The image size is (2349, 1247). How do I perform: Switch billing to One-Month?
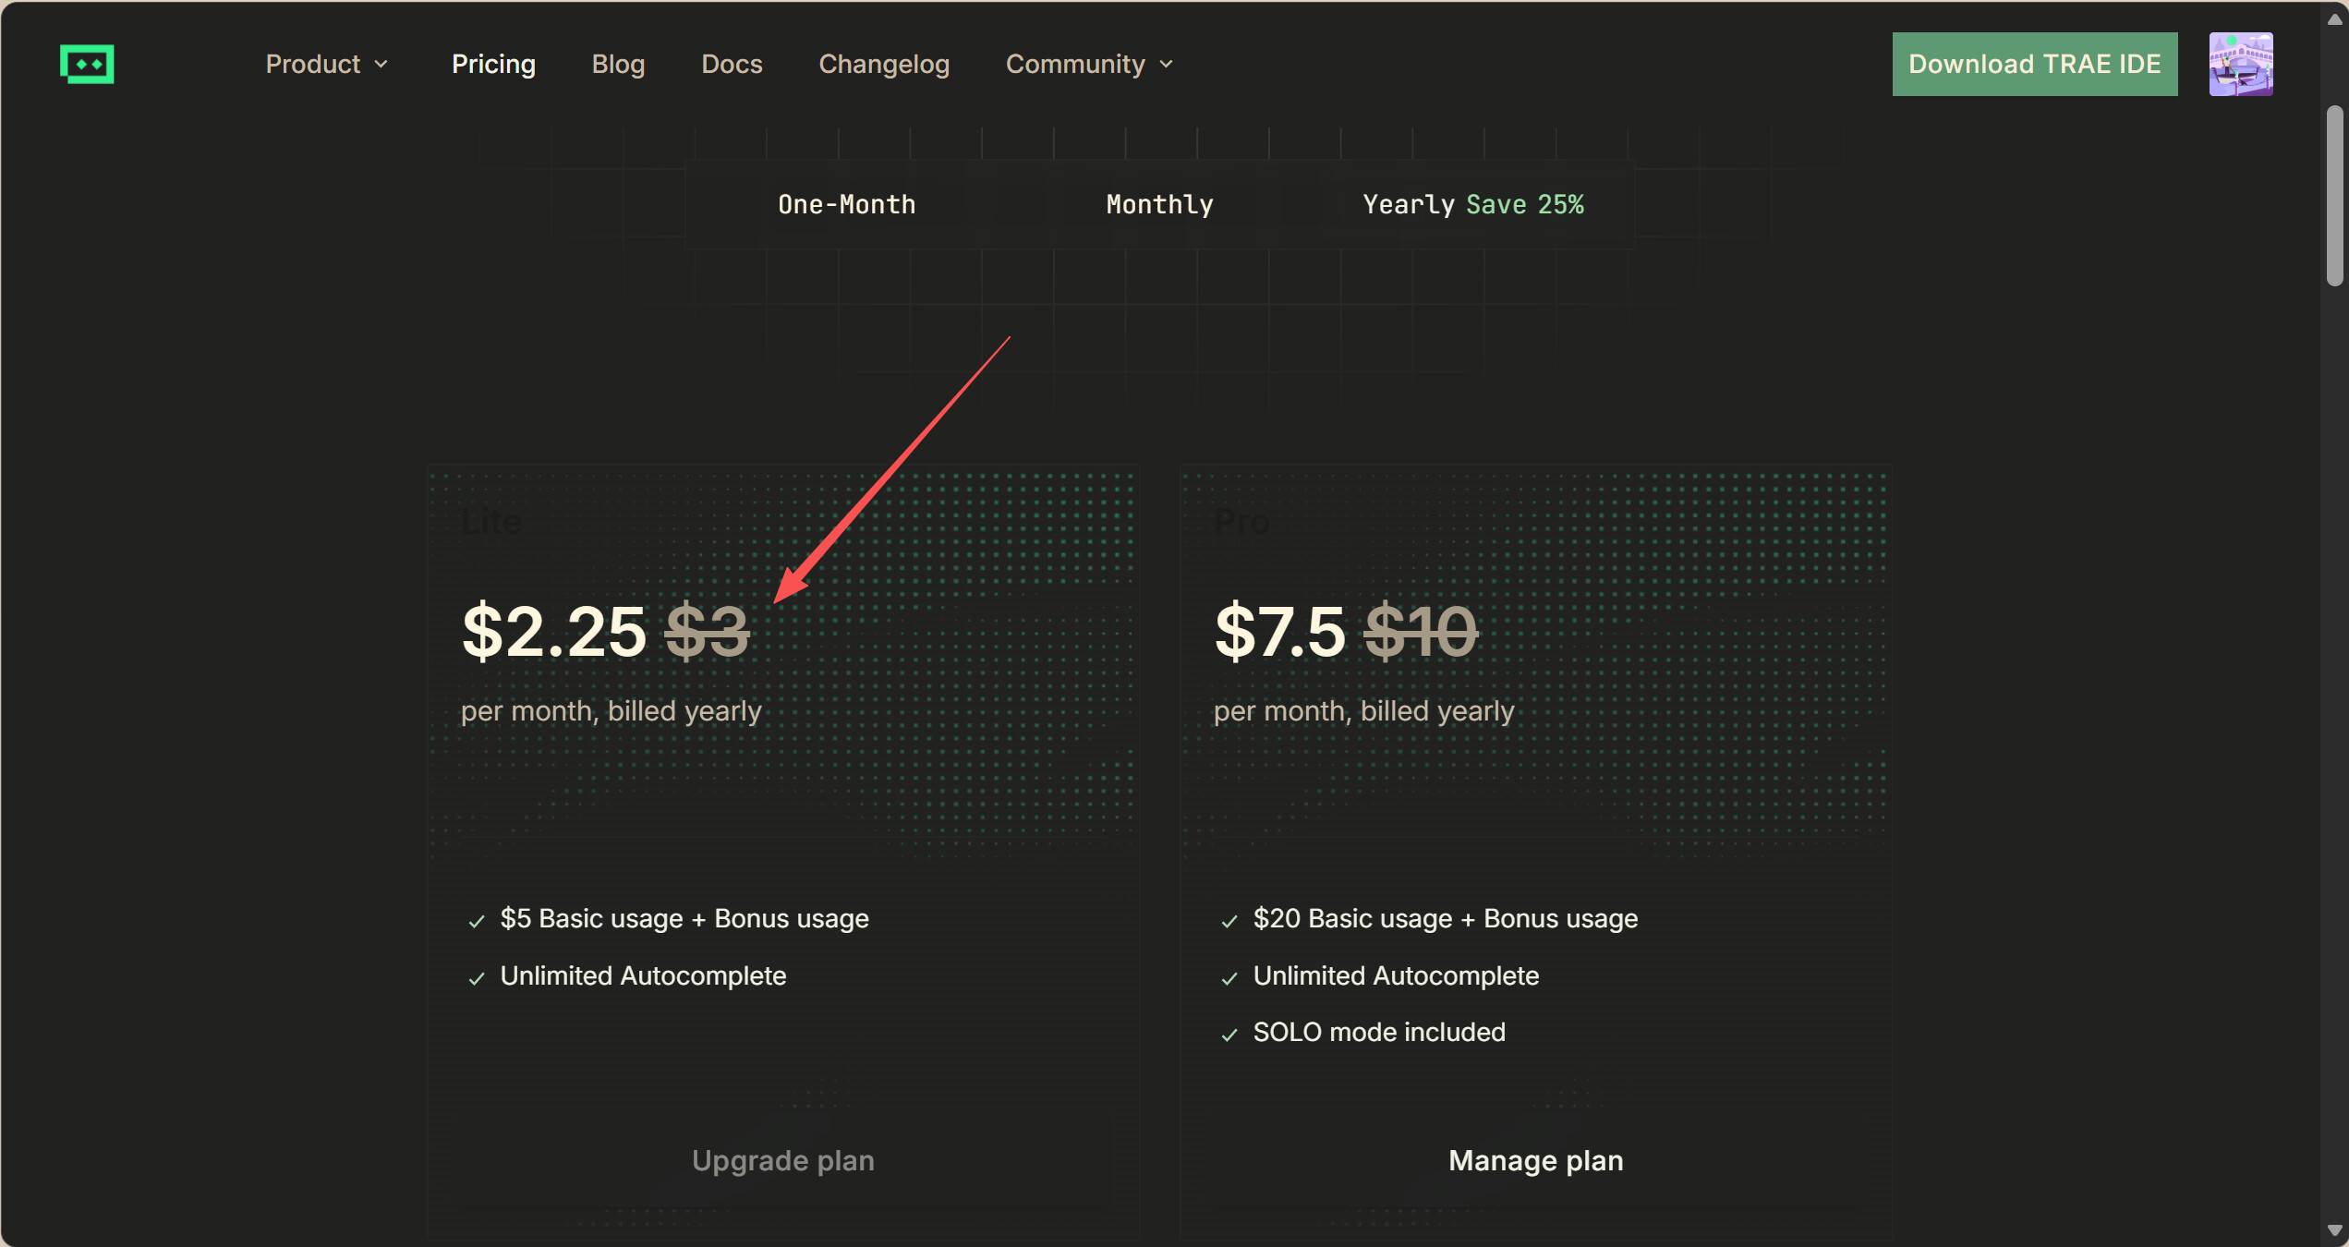pos(846,204)
